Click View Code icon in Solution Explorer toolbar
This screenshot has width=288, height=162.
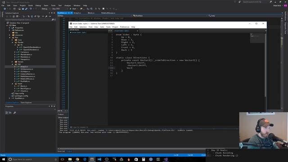point(43,16)
